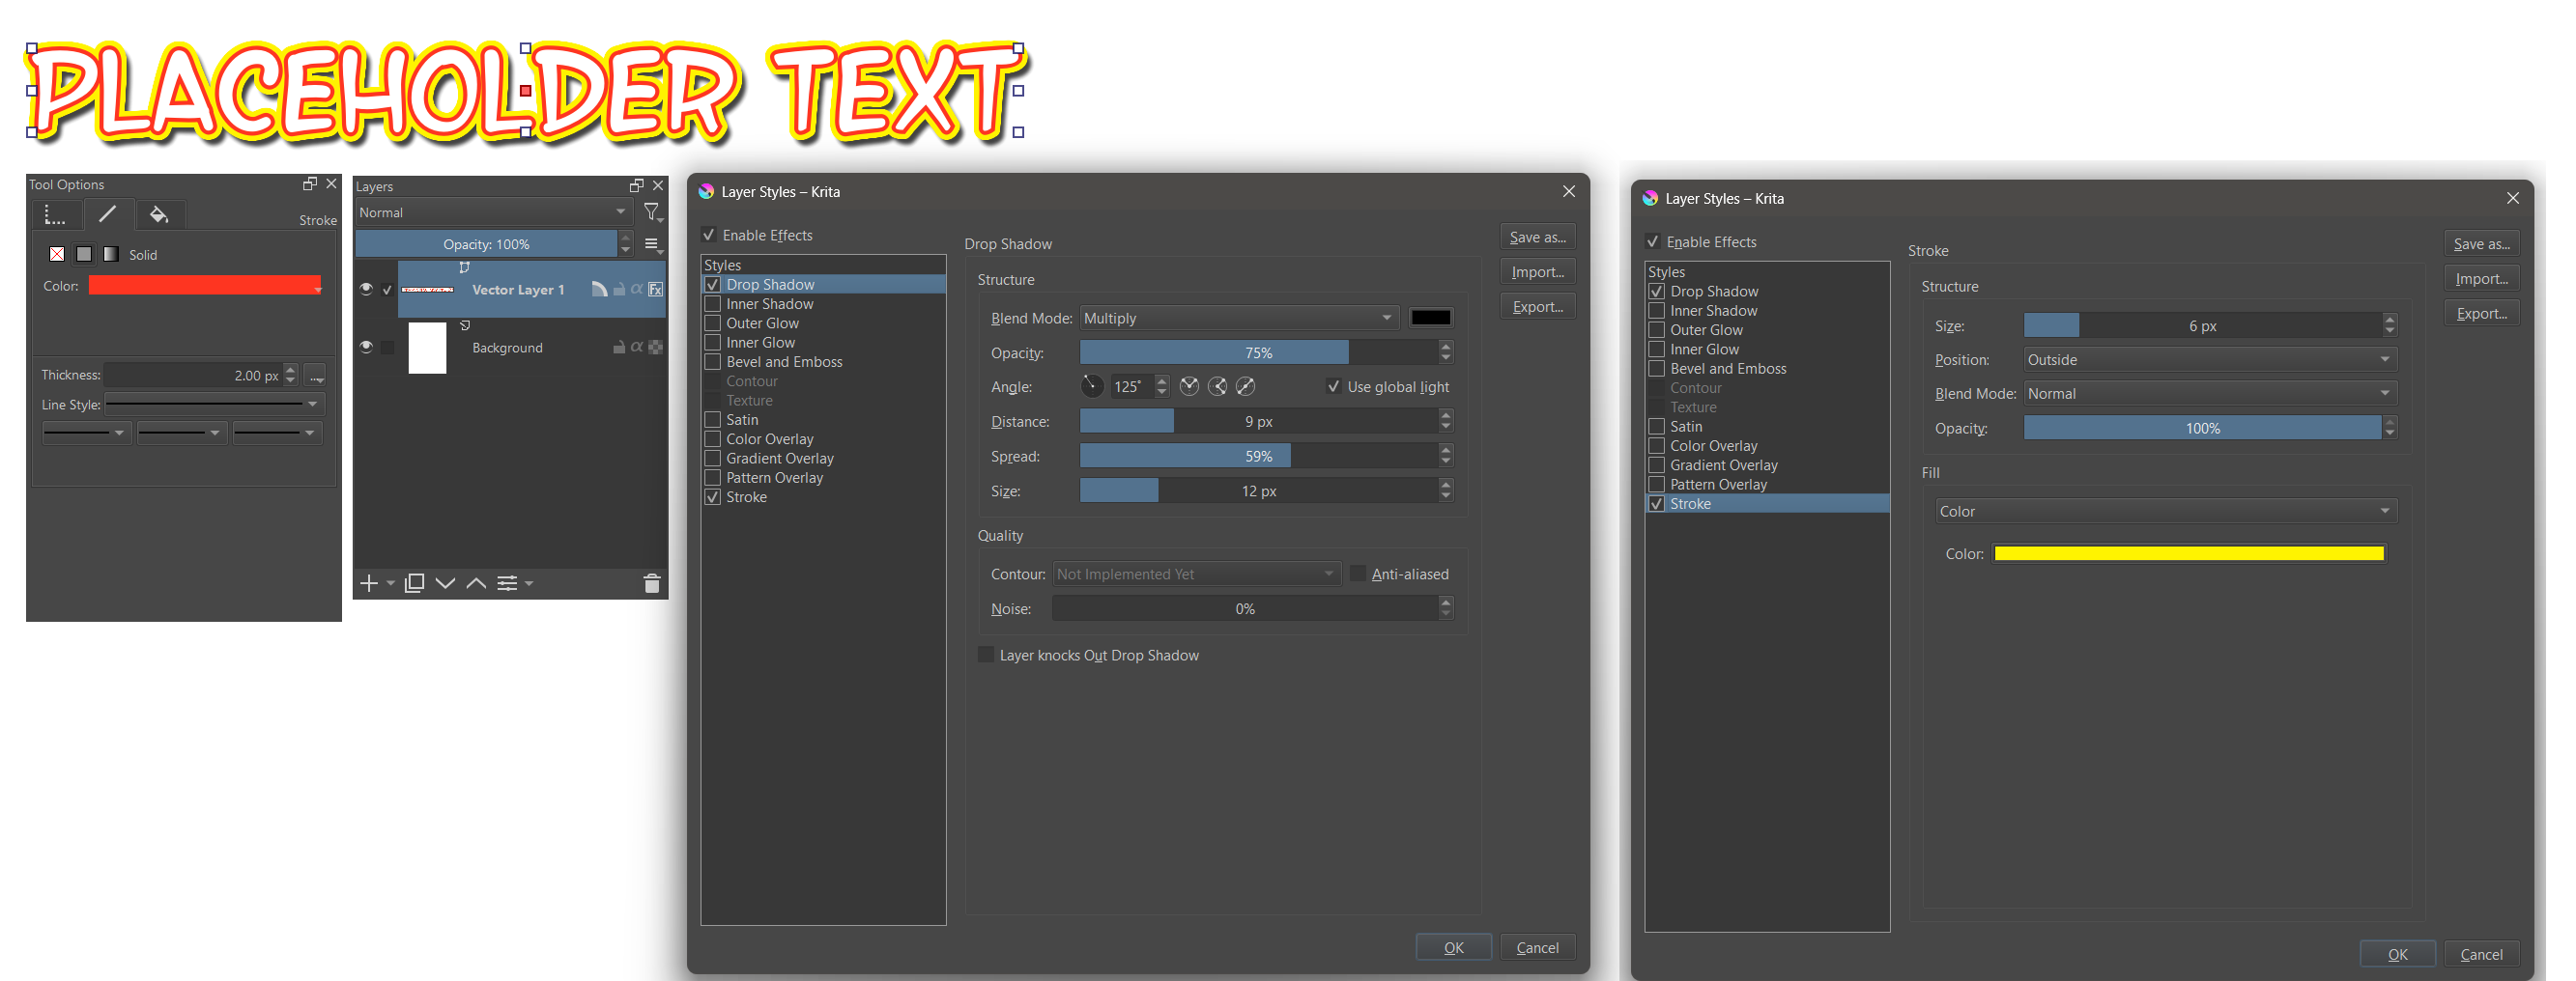Click Save as... in the Drop Shadow dialog
This screenshot has height=981, width=2576.
tap(1538, 237)
